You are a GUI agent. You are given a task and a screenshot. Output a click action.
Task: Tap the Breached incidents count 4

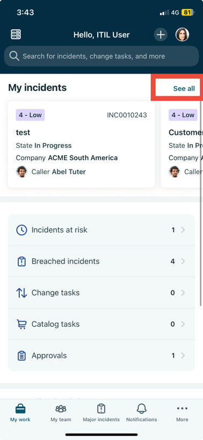[x=172, y=261]
